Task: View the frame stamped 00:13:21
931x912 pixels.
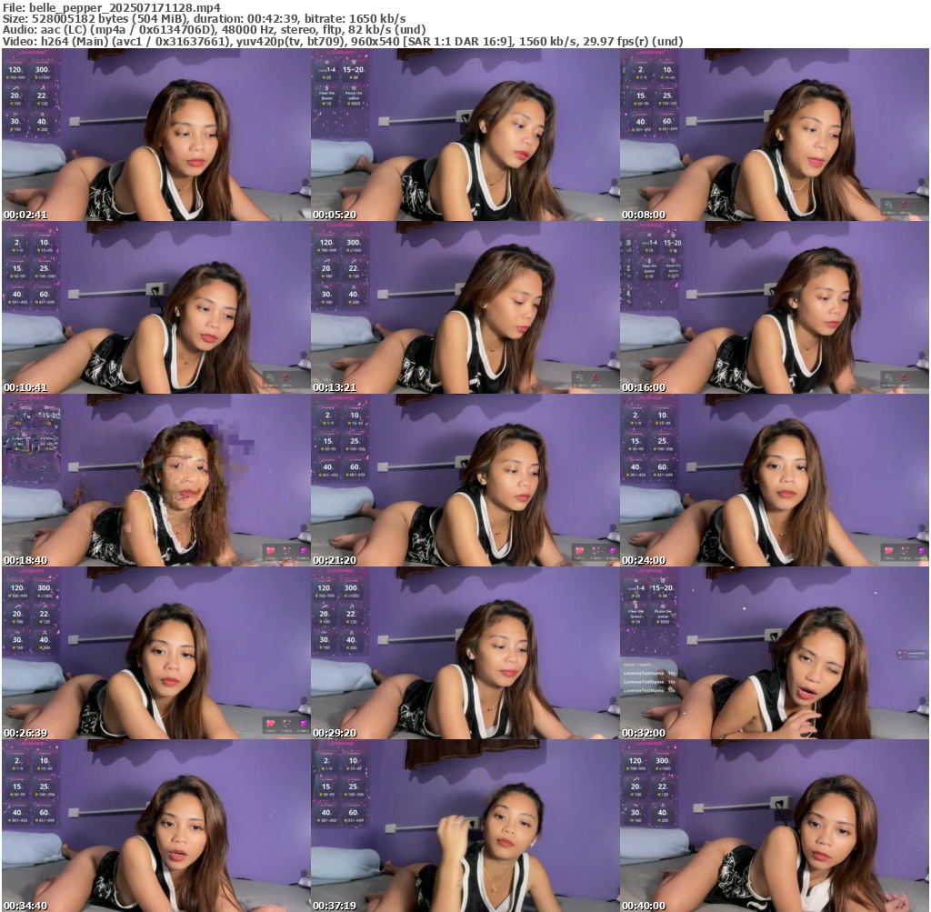Action: click(465, 307)
